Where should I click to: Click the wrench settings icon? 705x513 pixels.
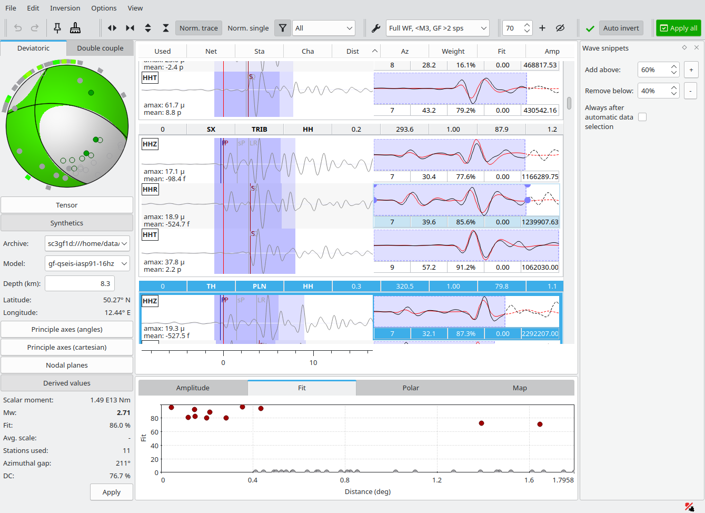point(376,28)
